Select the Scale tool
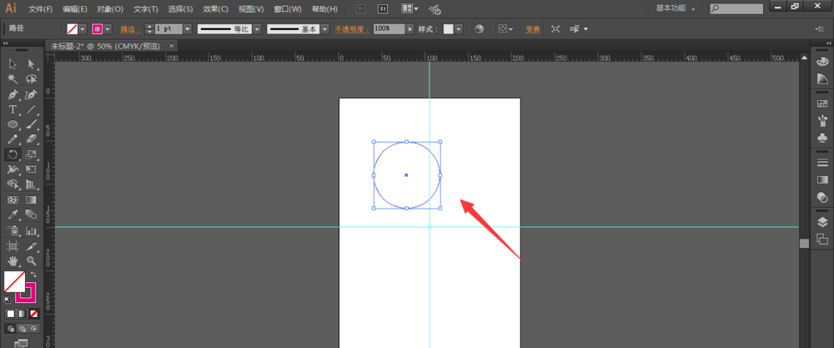 (31, 154)
